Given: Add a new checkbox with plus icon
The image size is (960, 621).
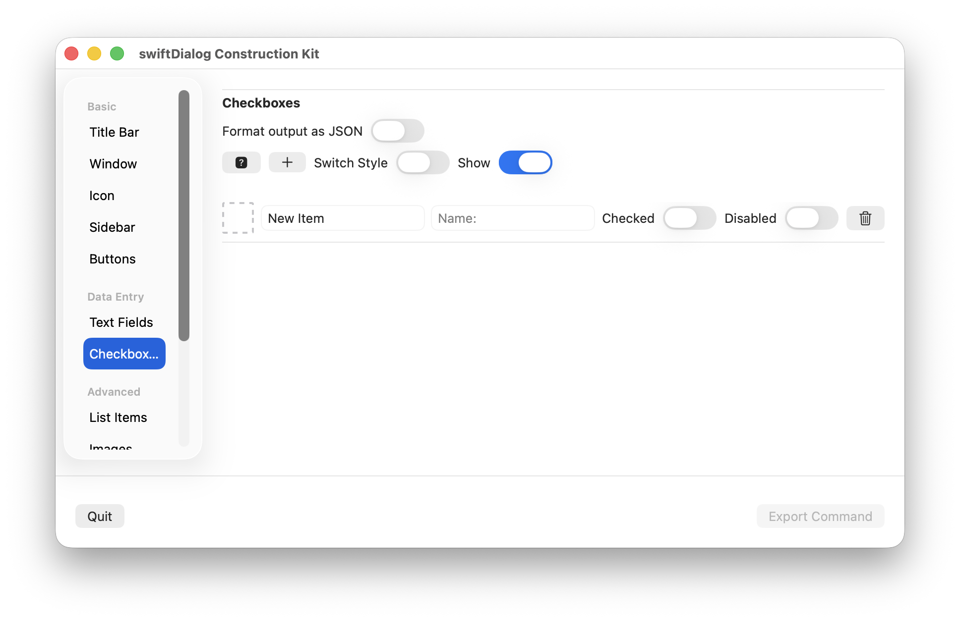Looking at the screenshot, I should 287,162.
